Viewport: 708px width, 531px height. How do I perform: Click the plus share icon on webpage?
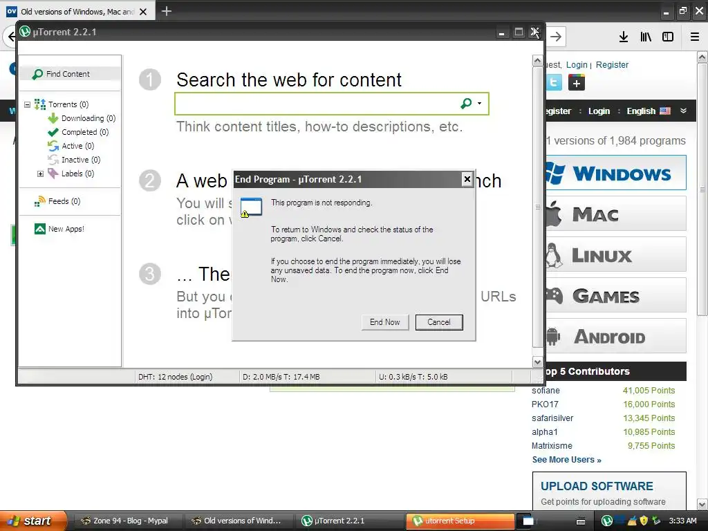coord(576,83)
